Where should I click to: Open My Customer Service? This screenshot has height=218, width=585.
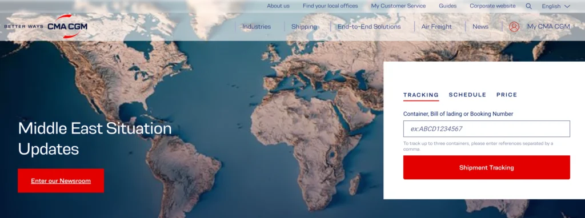398,6
